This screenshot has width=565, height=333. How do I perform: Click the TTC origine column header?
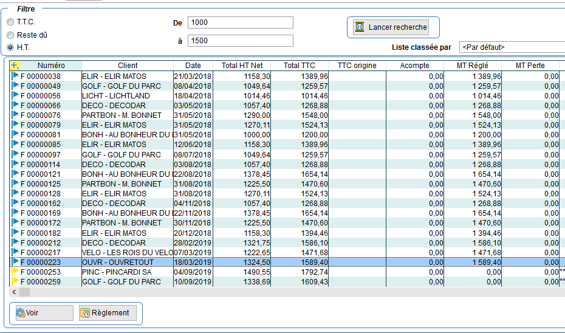[357, 66]
